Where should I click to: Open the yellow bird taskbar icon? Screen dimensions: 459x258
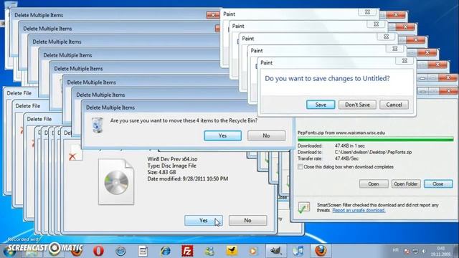(232, 251)
